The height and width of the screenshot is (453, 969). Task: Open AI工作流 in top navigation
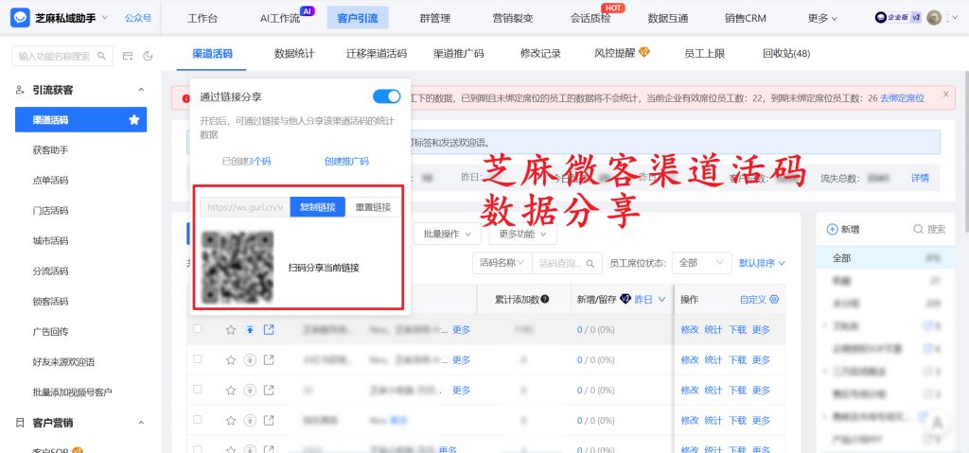tap(280, 18)
